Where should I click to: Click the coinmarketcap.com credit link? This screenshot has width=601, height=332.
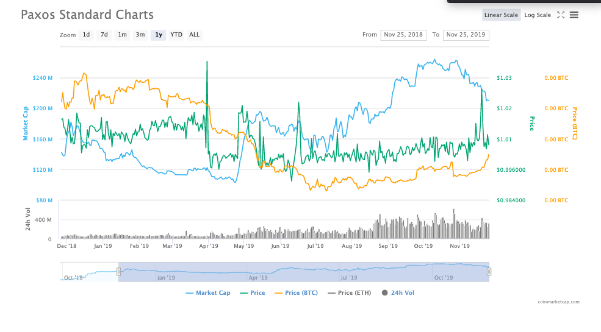(558, 302)
